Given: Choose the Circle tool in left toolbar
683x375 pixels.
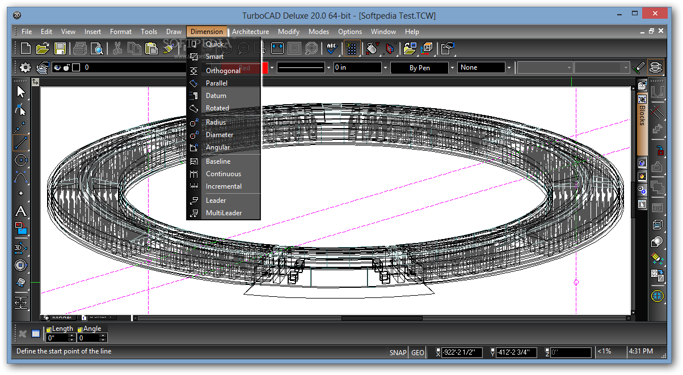Looking at the screenshot, I should pyautogui.click(x=21, y=160).
